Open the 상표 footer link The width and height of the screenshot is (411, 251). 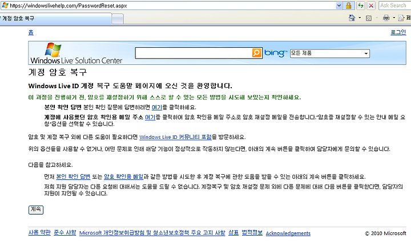[233, 232]
